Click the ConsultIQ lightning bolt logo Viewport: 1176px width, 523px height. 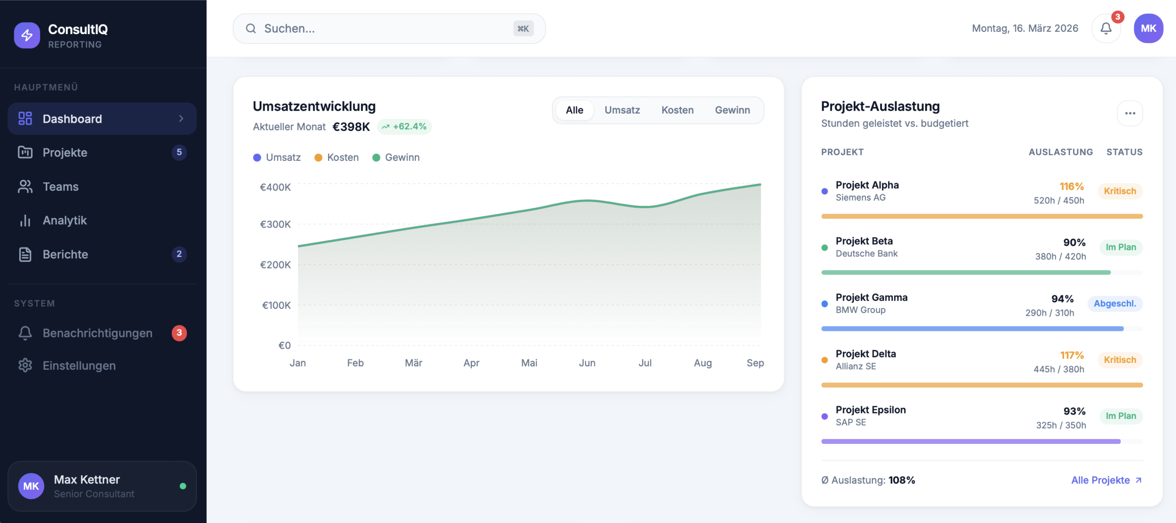[27, 35]
